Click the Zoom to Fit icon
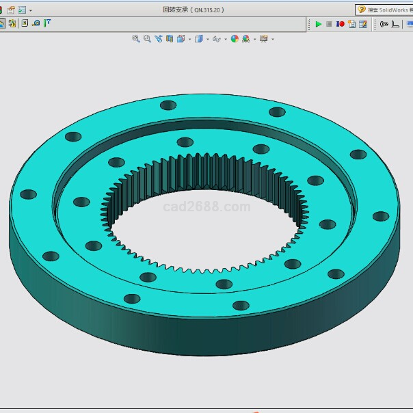Screen dimensions: 413x413 tap(136, 39)
